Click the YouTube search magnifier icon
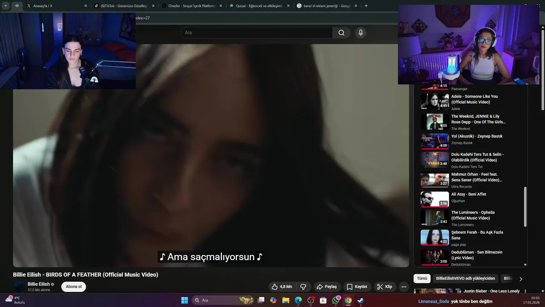Image resolution: width=545 pixels, height=307 pixels. click(x=341, y=33)
